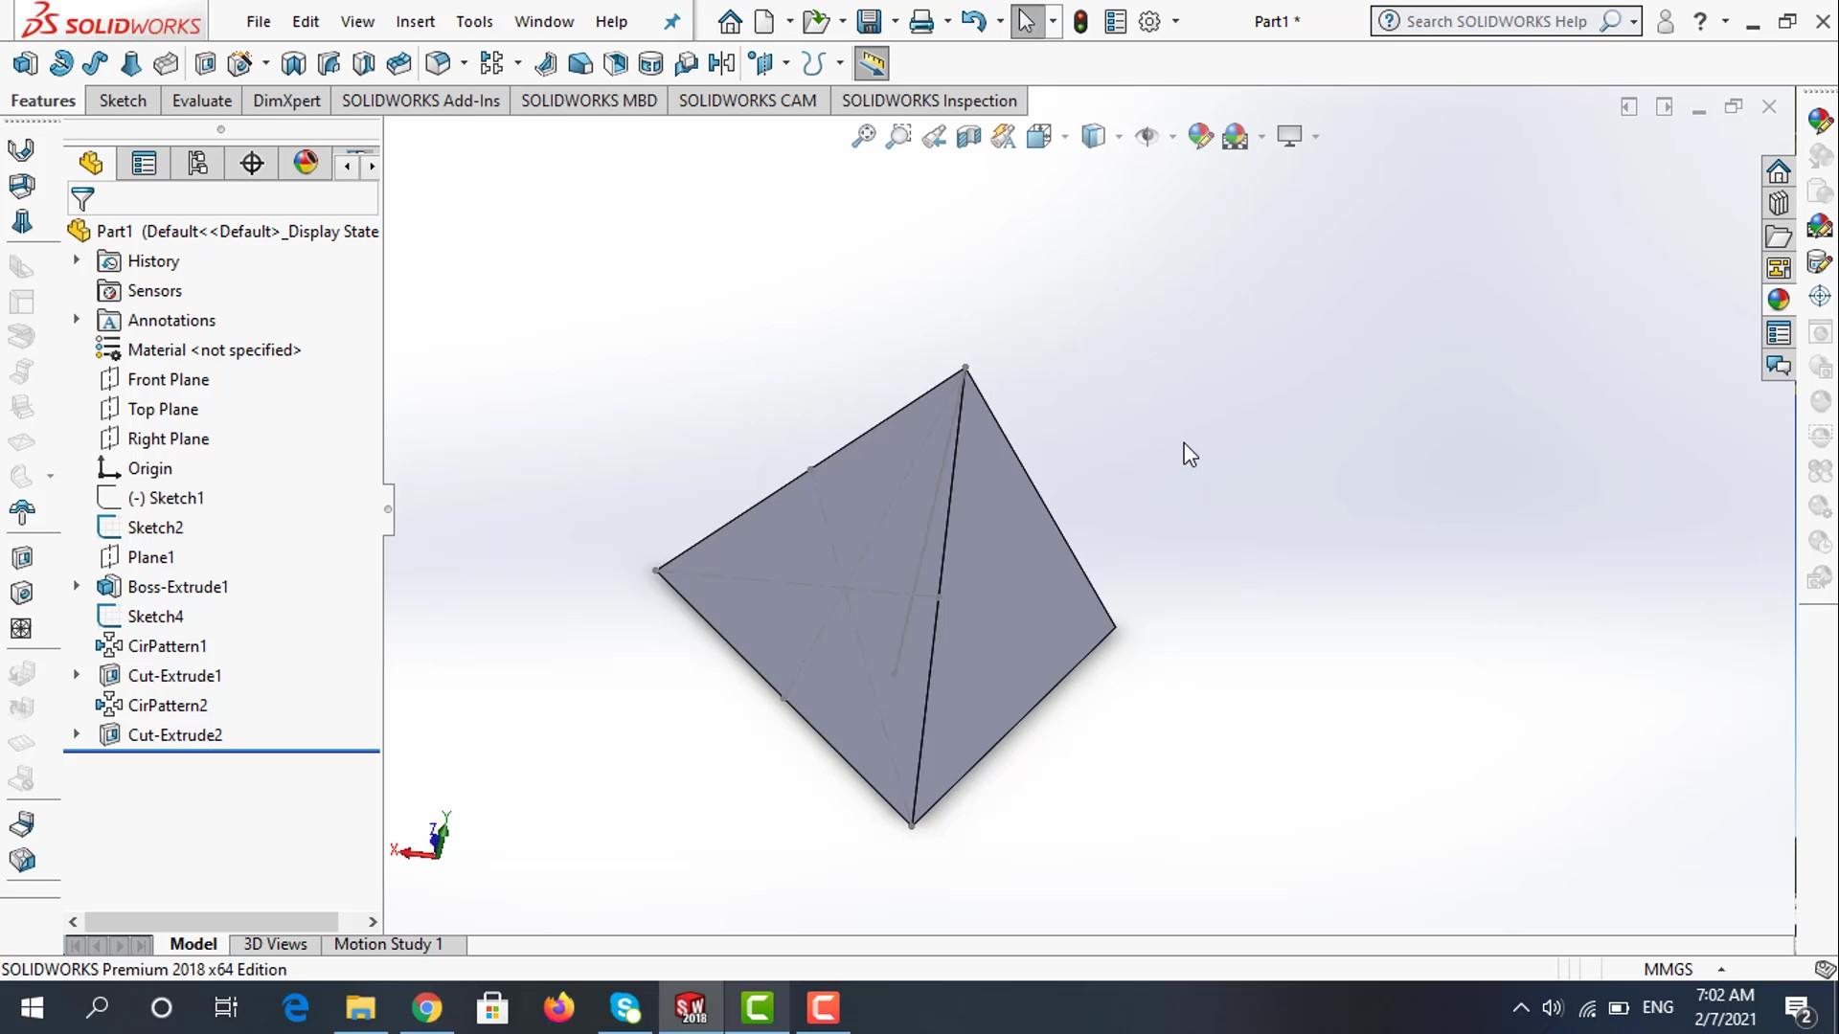Toggle Instant3D on the Features toolbar
1839x1034 pixels.
tap(872, 62)
